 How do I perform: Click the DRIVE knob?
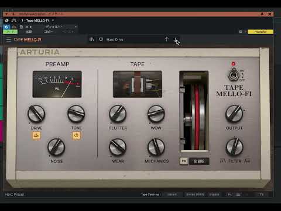(36, 114)
